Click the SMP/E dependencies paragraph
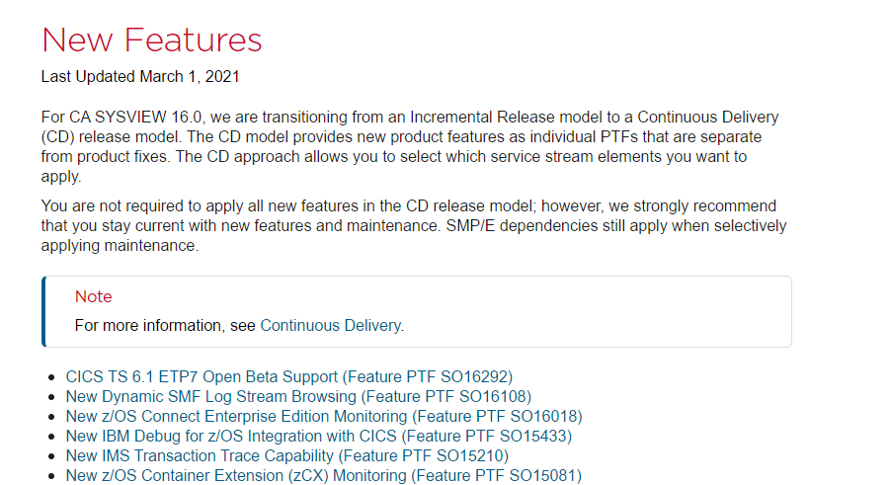 point(414,226)
